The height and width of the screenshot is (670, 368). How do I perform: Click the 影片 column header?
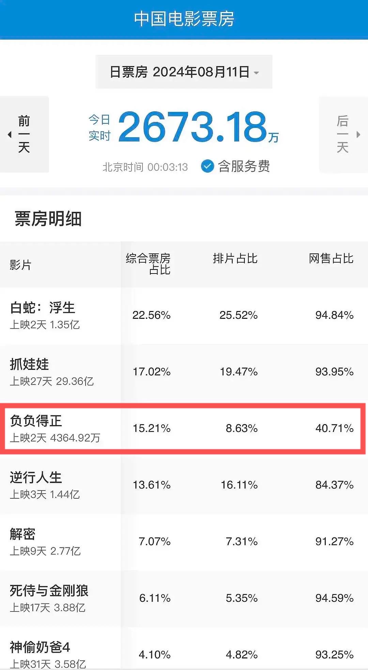(20, 265)
